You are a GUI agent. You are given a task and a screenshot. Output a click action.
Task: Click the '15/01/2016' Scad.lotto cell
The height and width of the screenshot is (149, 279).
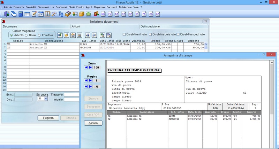(x=122, y=44)
